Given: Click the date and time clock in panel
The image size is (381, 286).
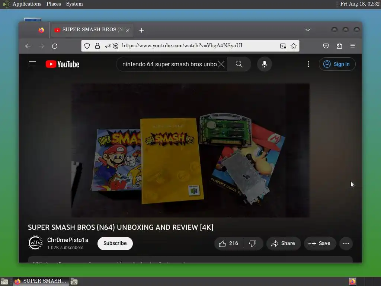Looking at the screenshot, I should point(360,4).
